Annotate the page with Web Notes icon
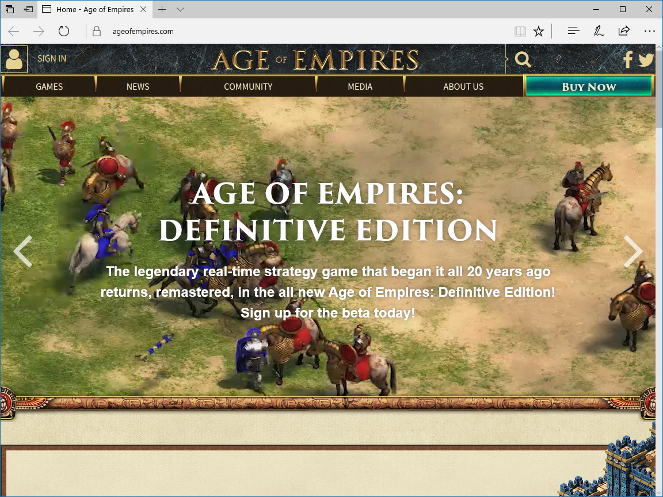Screen dimensions: 663x497 (599, 31)
